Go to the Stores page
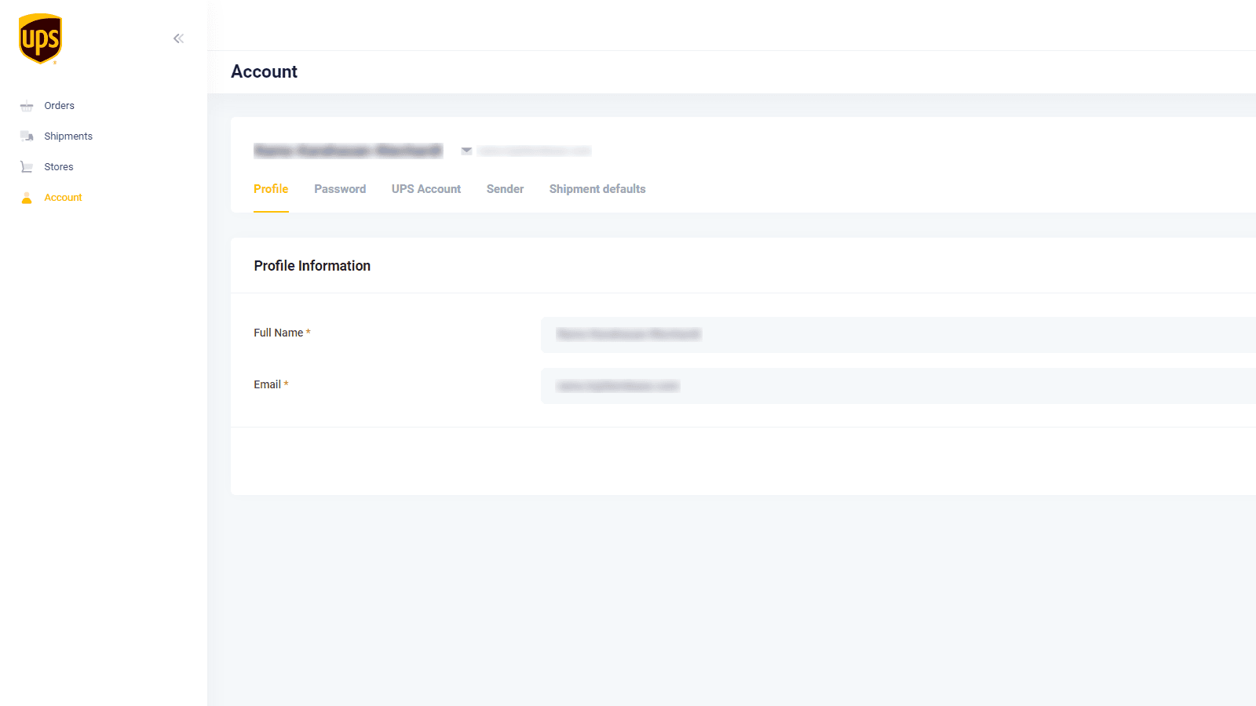Screen dimensions: 1256x706 tap(58, 166)
